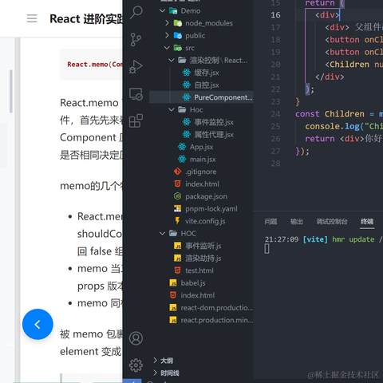This screenshot has width=383, height=383.
Task: Click the blue back arrow floating button
Action: coord(38,324)
